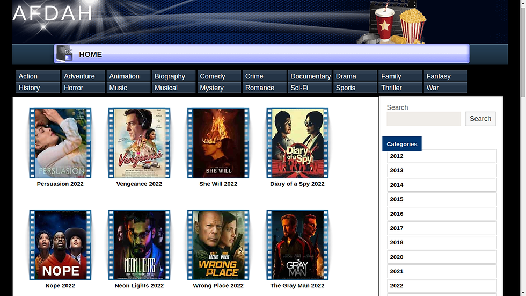Viewport: 526px width, 296px height.
Task: Browse Crime movies
Action: point(264,76)
